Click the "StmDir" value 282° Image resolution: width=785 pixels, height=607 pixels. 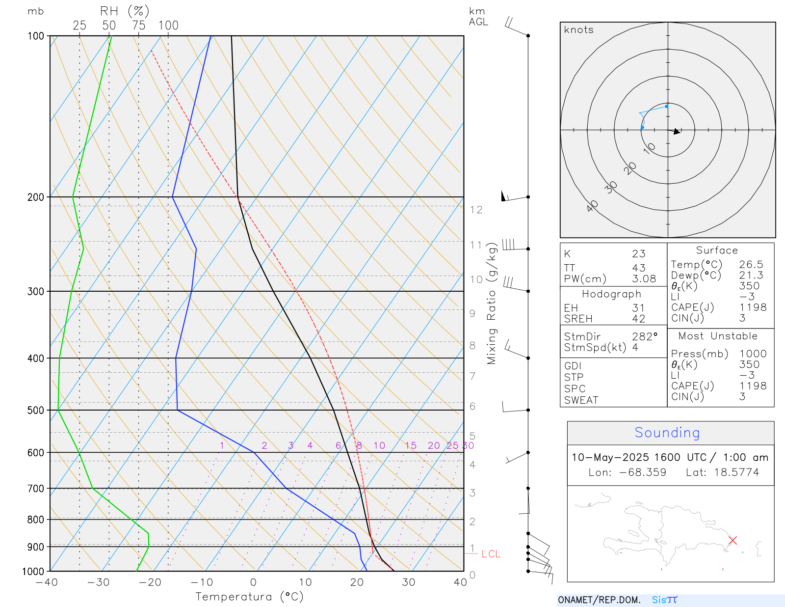645,336
